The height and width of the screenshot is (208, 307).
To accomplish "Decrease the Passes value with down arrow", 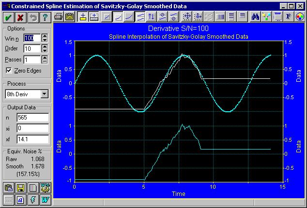I will 45,61.
